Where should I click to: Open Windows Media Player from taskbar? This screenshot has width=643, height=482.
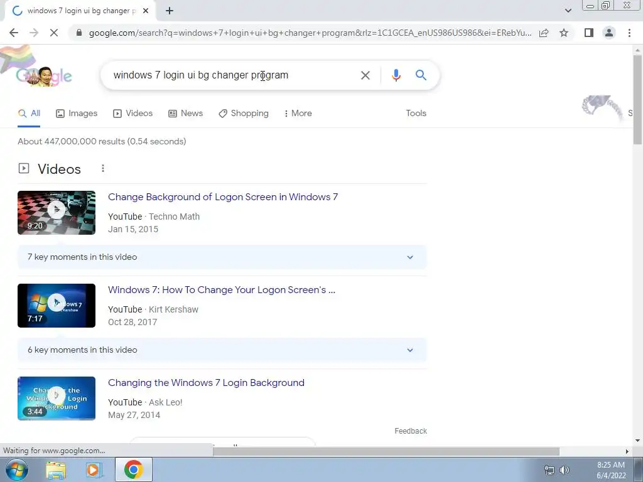click(x=94, y=469)
